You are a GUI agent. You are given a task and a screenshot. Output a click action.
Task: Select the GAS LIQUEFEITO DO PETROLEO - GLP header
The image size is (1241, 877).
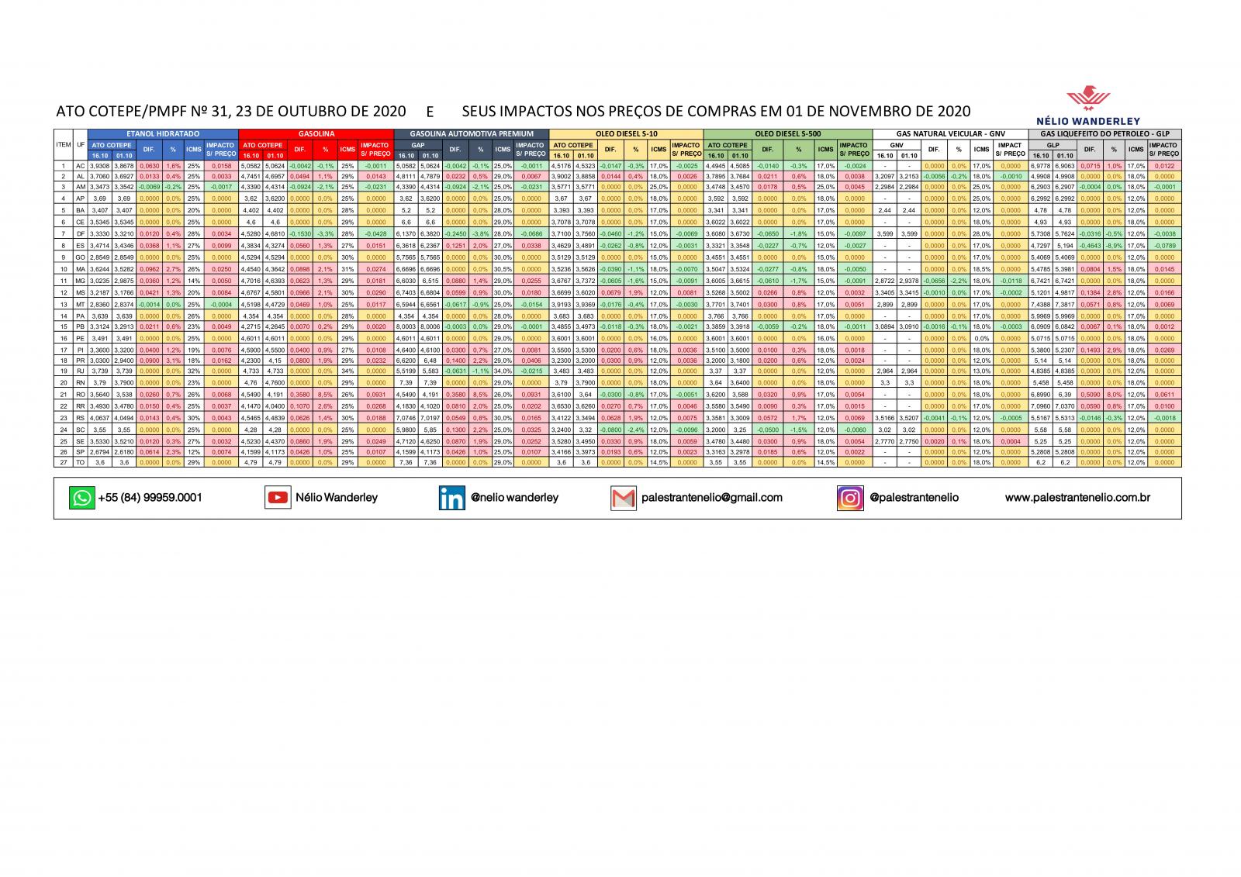[x=1104, y=134]
